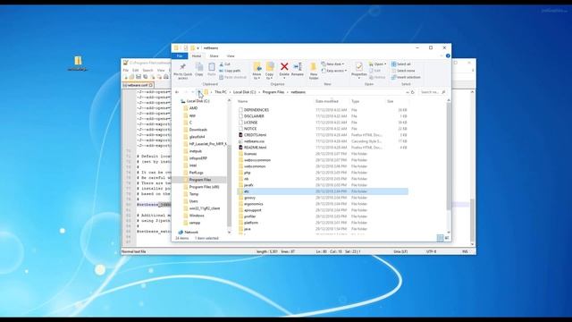This screenshot has width=572, height=322.
Task: Switch to Details view icon in status bar
Action: point(440,238)
